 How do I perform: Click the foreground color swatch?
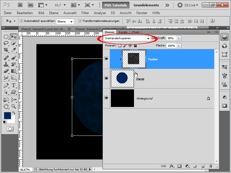click(x=8, y=116)
